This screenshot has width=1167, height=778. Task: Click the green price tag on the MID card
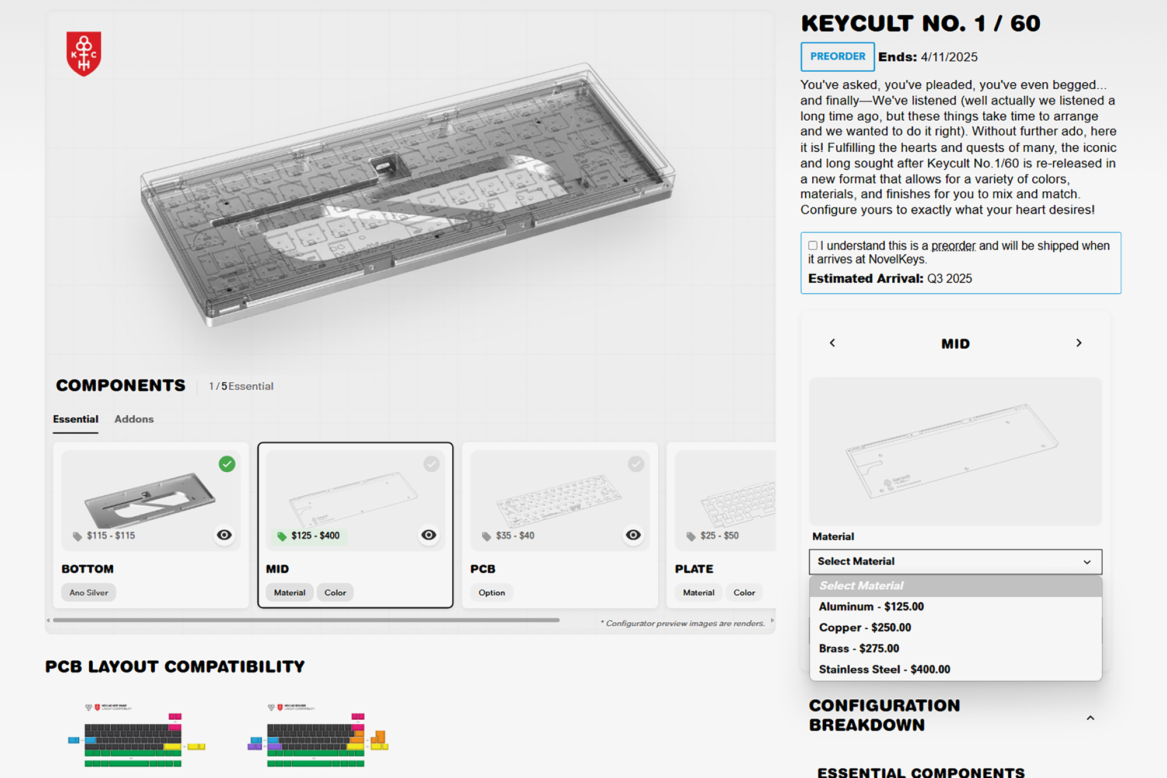point(282,536)
